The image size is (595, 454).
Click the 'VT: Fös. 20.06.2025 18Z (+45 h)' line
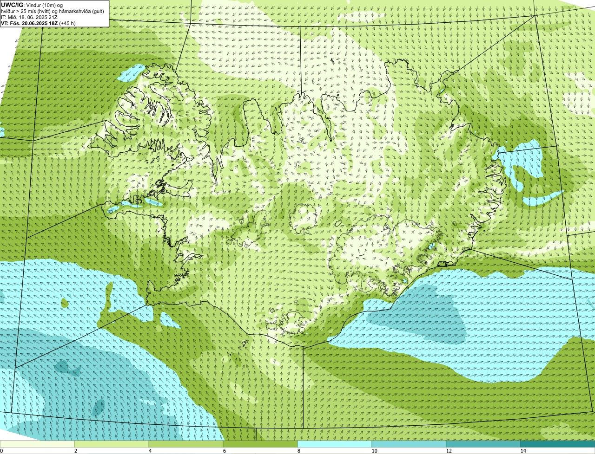38,23
